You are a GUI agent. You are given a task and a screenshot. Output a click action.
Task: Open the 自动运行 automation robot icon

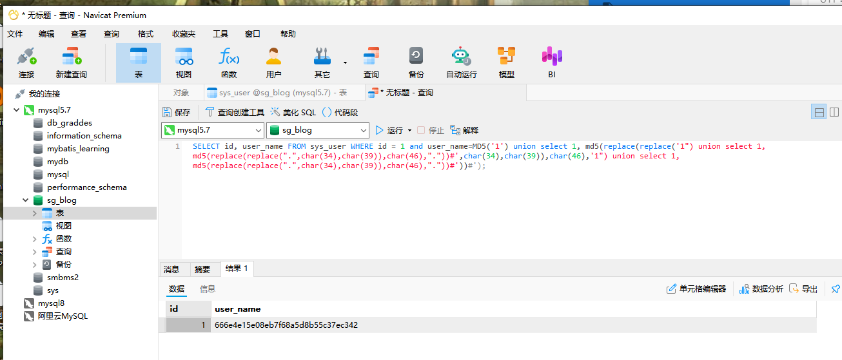tap(462, 62)
